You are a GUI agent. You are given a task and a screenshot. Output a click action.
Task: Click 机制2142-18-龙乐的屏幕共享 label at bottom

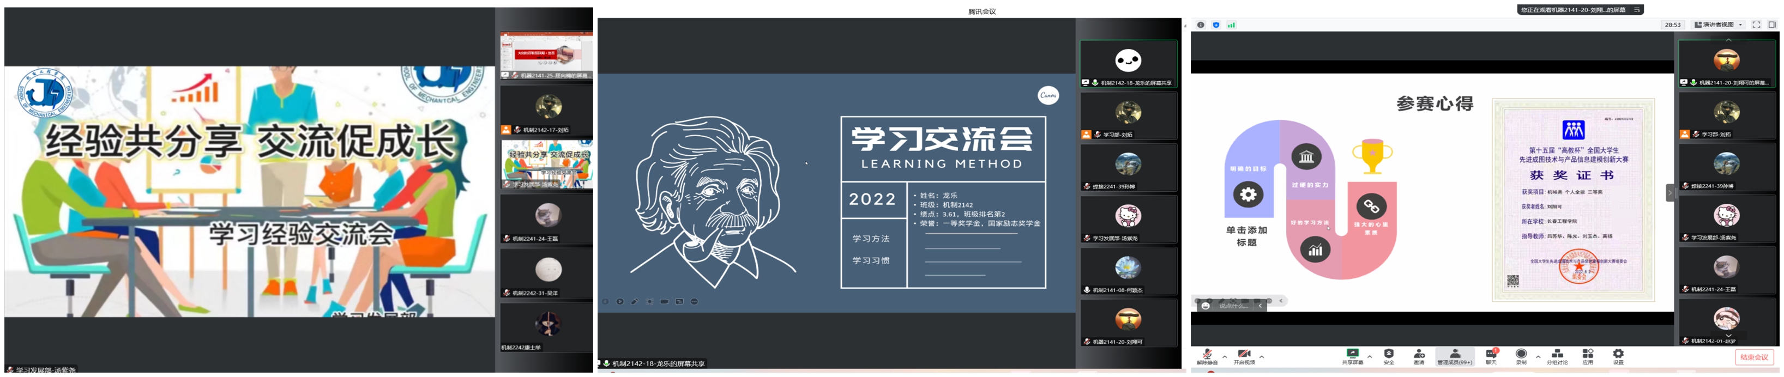pos(653,364)
